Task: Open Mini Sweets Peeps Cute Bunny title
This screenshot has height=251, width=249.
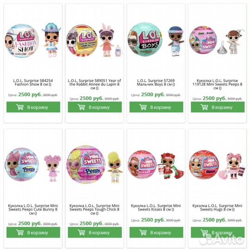Action: [33, 209]
